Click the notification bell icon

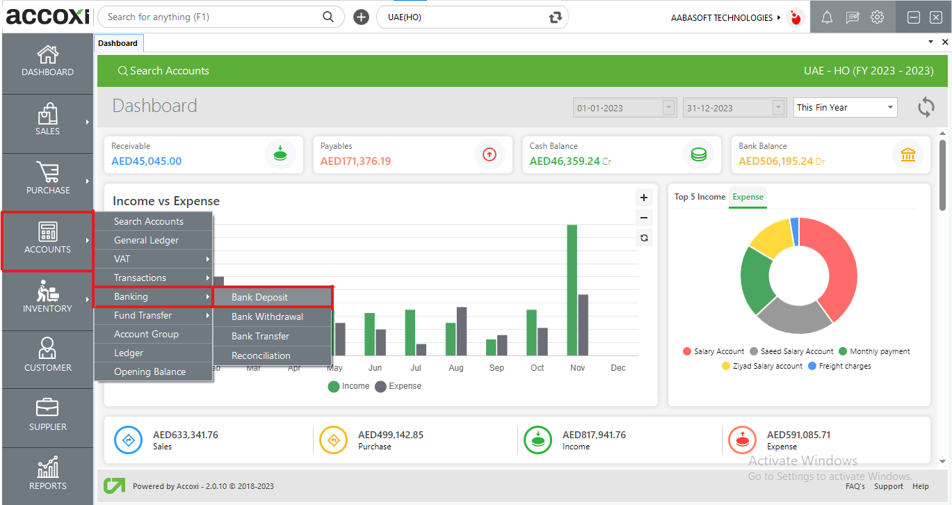pos(827,18)
